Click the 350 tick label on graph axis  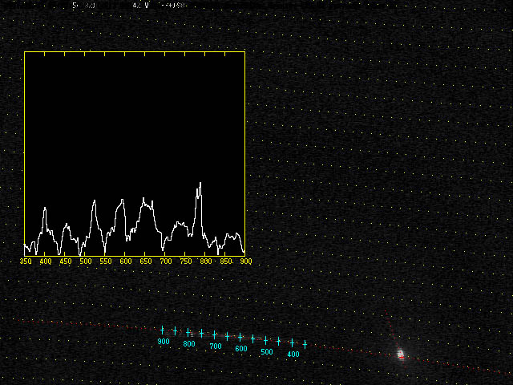(x=26, y=261)
